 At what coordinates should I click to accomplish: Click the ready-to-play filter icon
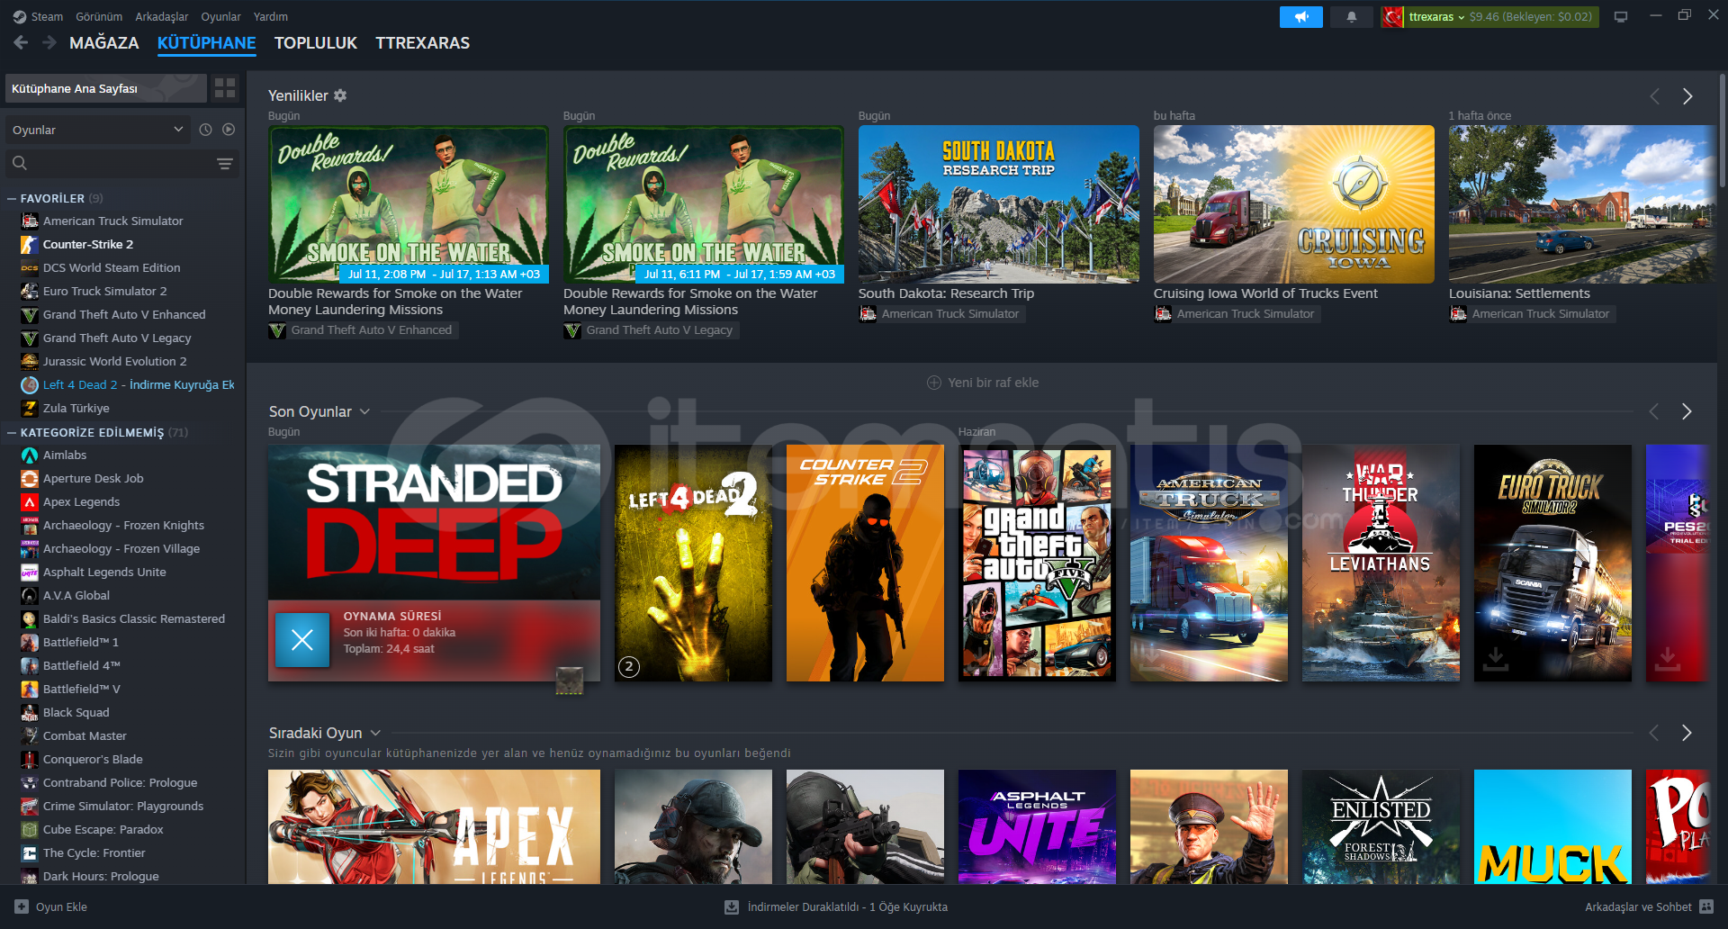coord(229,130)
